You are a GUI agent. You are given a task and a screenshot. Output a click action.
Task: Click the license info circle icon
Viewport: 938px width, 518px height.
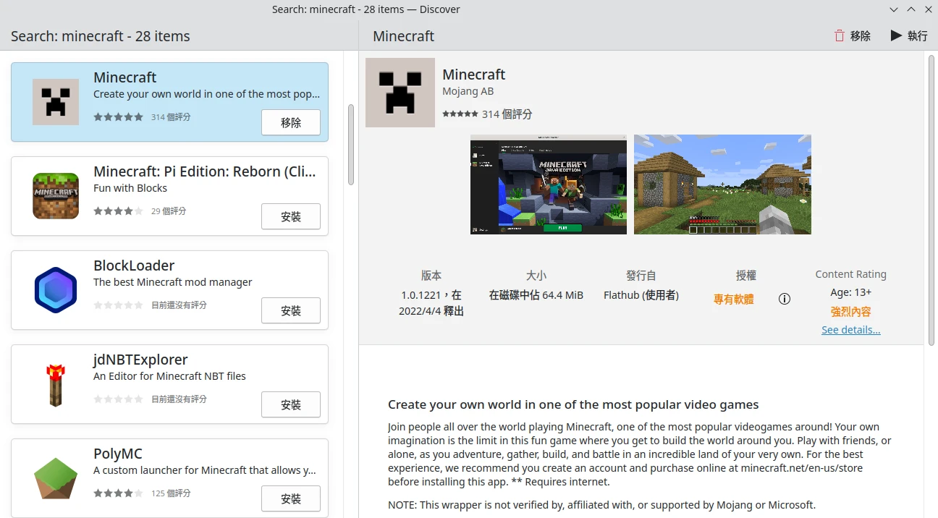click(785, 299)
